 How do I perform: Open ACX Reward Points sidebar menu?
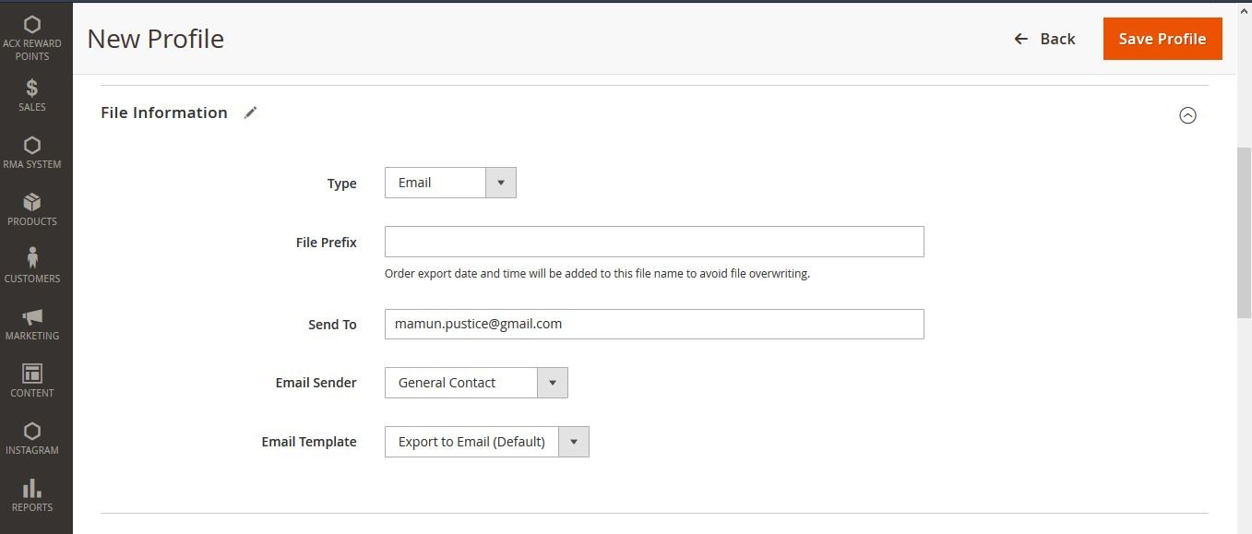coord(32,38)
